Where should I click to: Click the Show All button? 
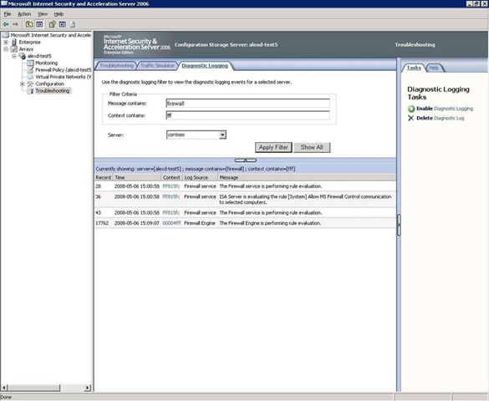(x=312, y=147)
